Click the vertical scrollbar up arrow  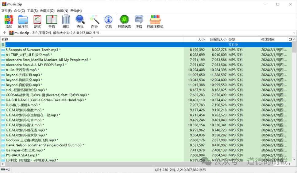[294, 39]
